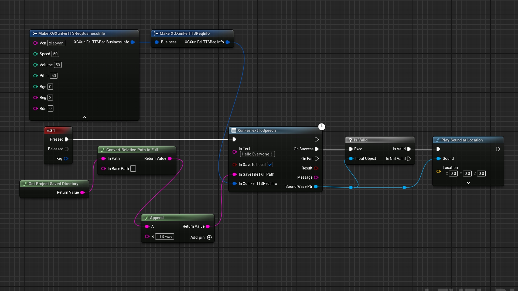Viewport: 518px width, 291px height.
Task: Click the Is Not Valid exec pin
Action: point(409,159)
